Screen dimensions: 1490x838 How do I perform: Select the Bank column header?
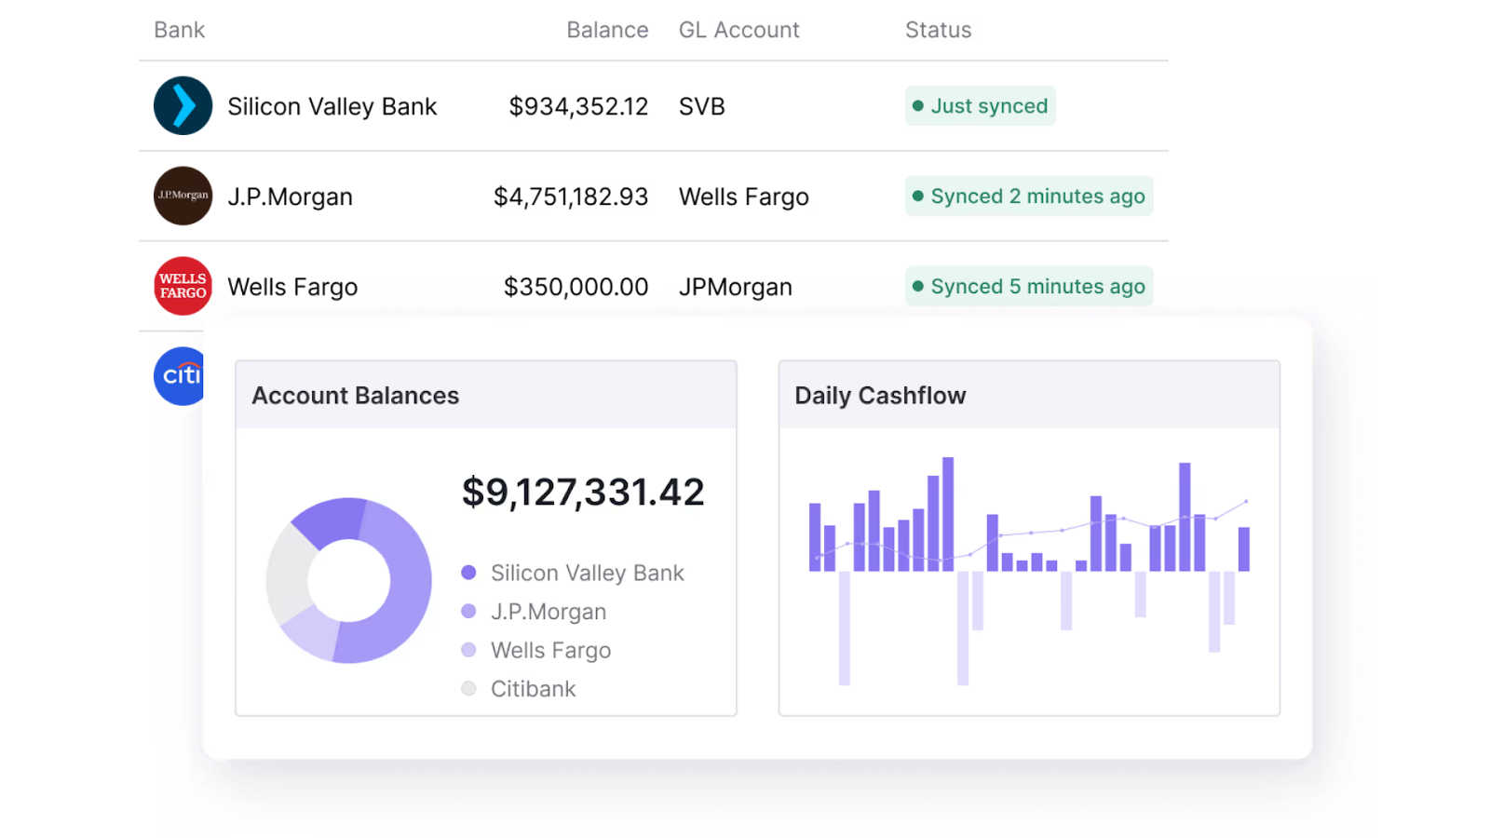pos(179,30)
